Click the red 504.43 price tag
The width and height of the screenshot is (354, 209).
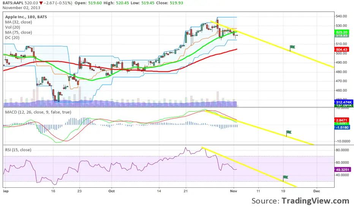341,49
